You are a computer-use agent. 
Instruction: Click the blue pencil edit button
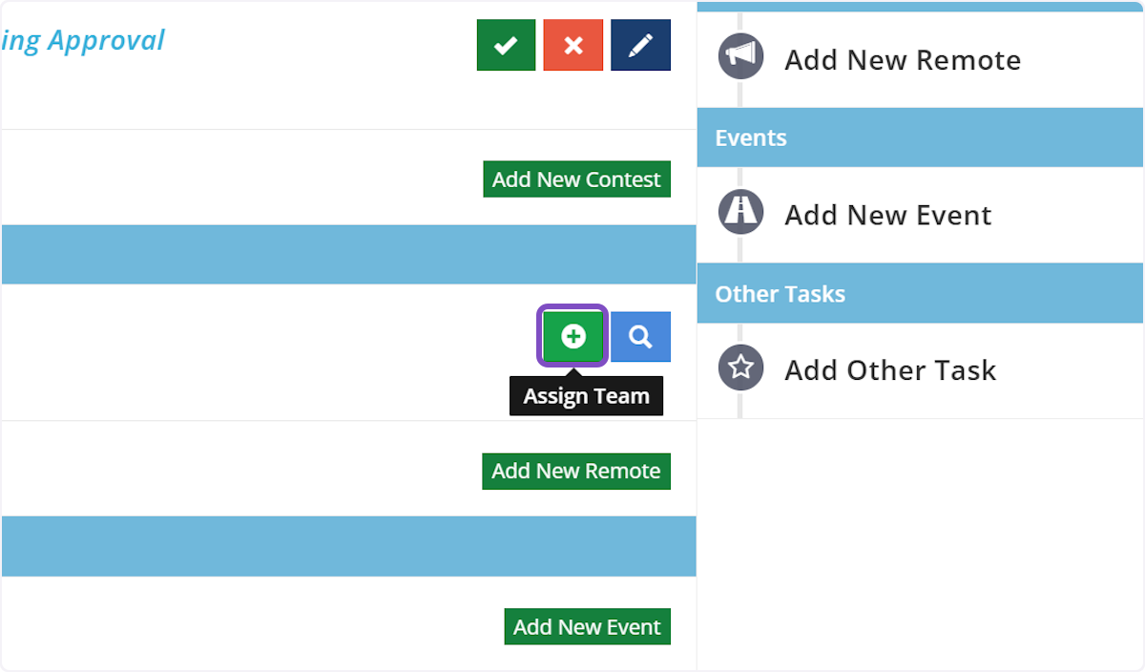[x=640, y=45]
